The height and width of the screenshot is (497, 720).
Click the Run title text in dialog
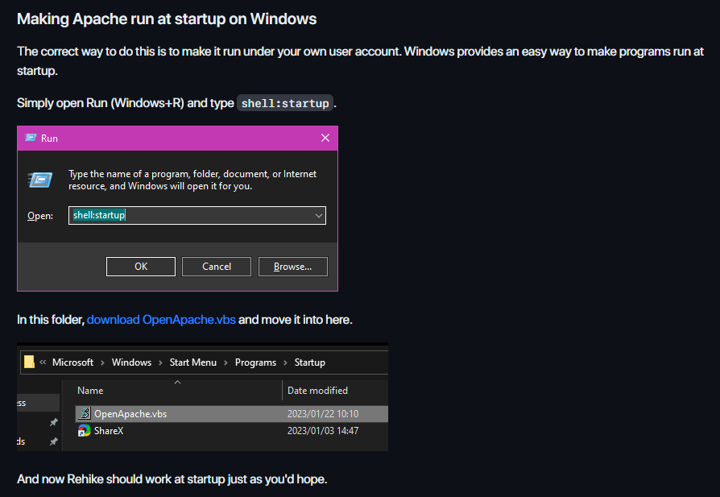pyautogui.click(x=49, y=139)
